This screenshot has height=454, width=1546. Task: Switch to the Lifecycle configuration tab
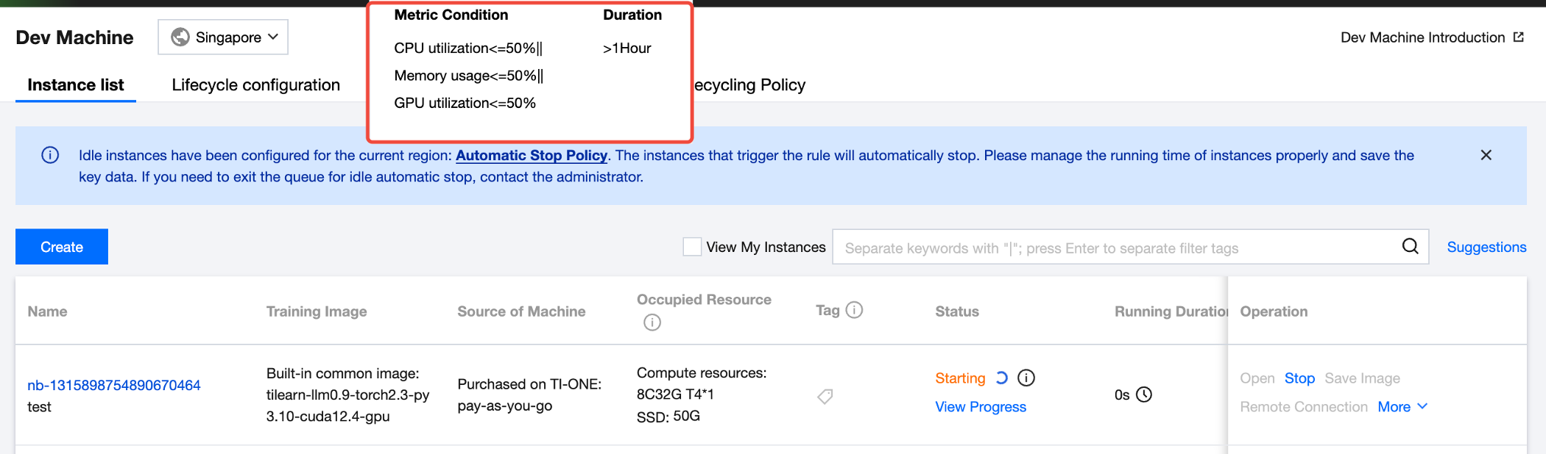pos(255,85)
